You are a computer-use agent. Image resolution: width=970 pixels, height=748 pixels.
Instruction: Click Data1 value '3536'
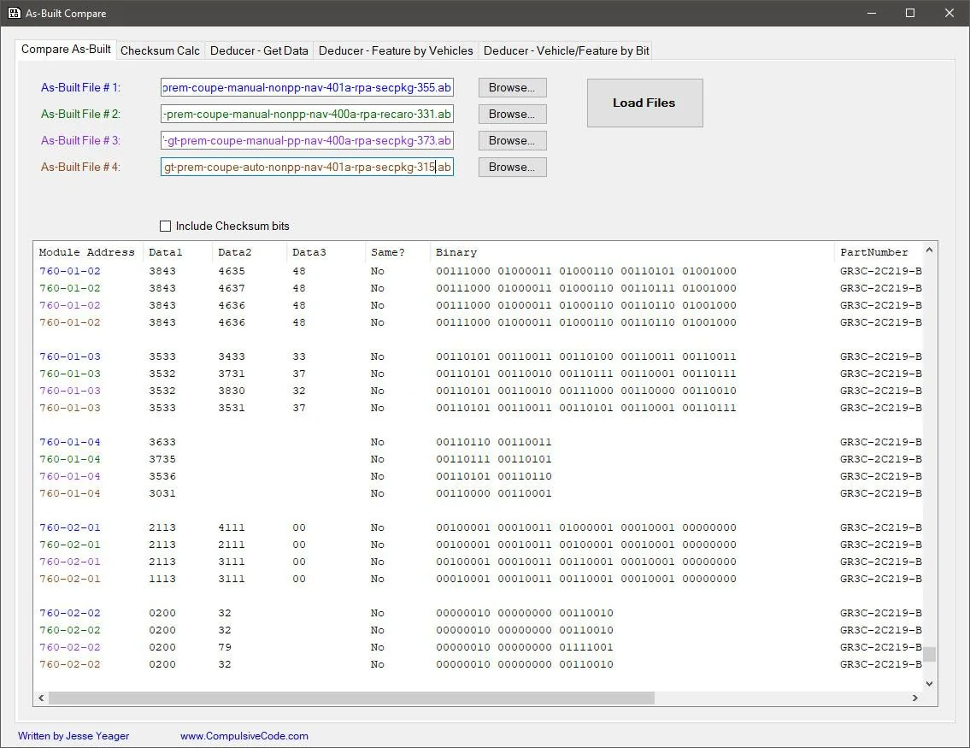click(x=162, y=476)
